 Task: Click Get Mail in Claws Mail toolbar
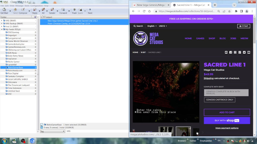tap(4, 11)
